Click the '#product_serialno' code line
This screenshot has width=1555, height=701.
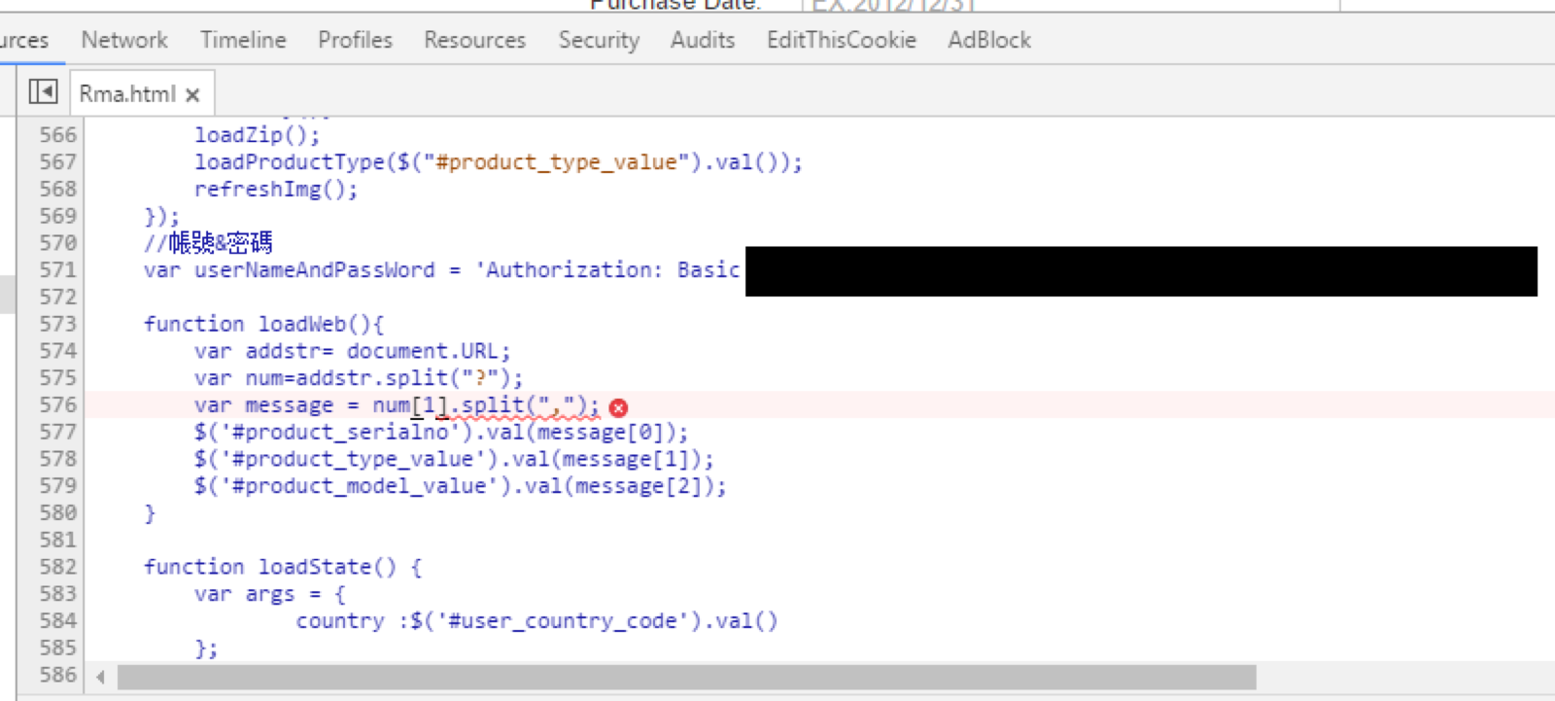click(441, 432)
